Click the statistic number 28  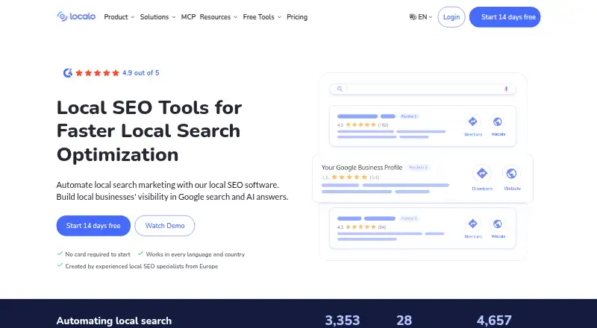404,321
